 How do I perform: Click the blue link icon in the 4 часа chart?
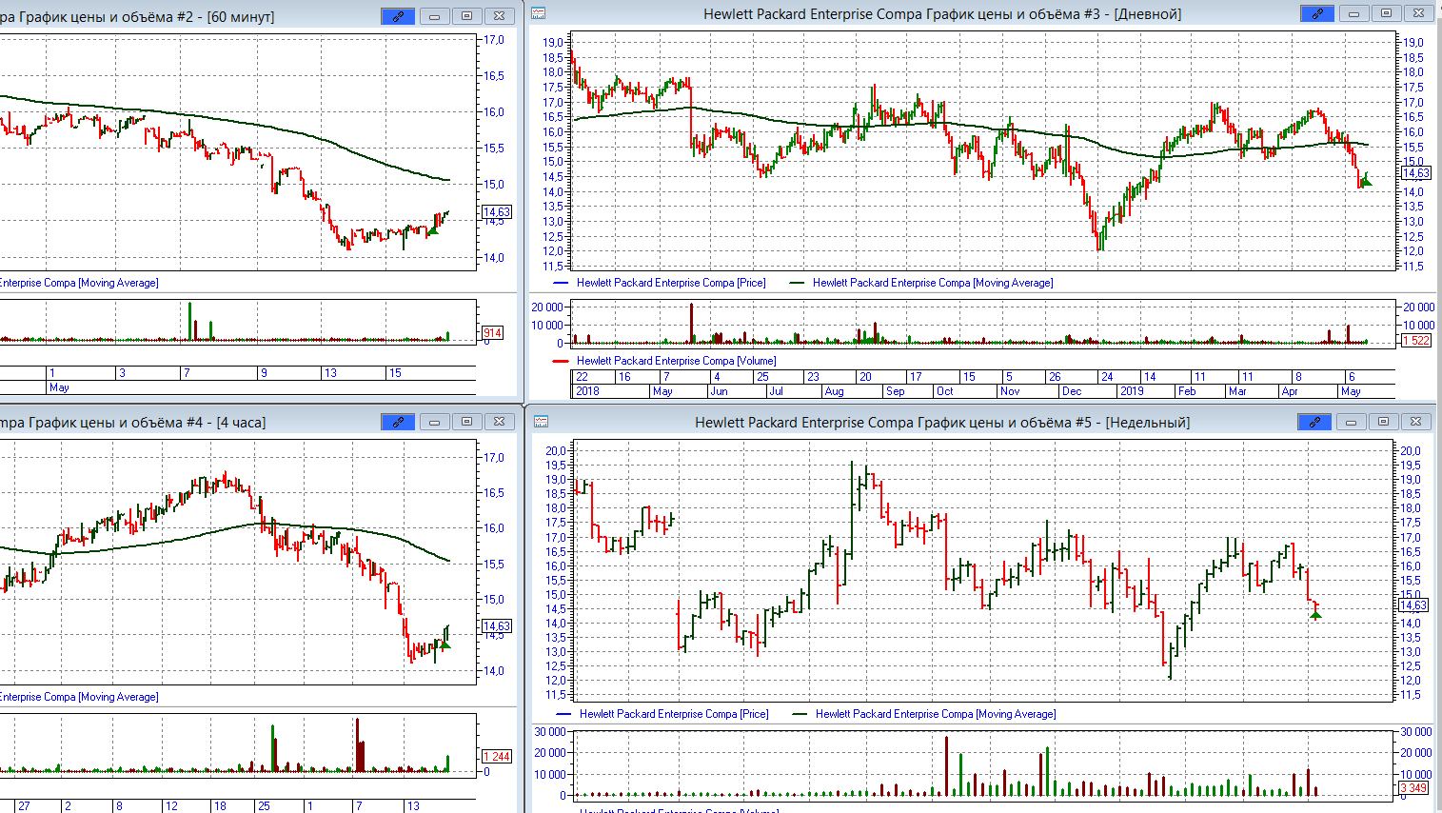coord(398,422)
